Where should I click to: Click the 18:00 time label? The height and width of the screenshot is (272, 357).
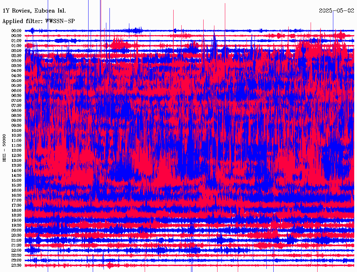(16, 210)
